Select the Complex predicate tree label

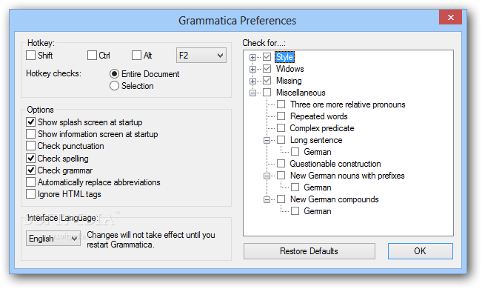click(x=322, y=128)
